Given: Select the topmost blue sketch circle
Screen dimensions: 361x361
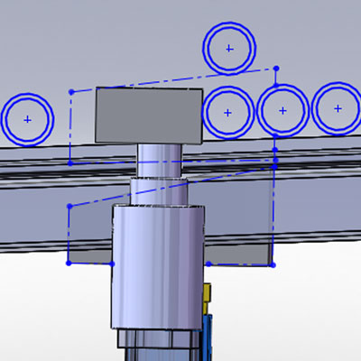Looking at the screenshot, I should pyautogui.click(x=229, y=48).
